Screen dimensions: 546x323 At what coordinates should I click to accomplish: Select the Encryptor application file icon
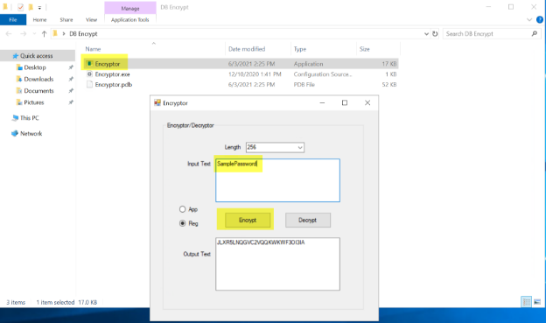point(89,64)
